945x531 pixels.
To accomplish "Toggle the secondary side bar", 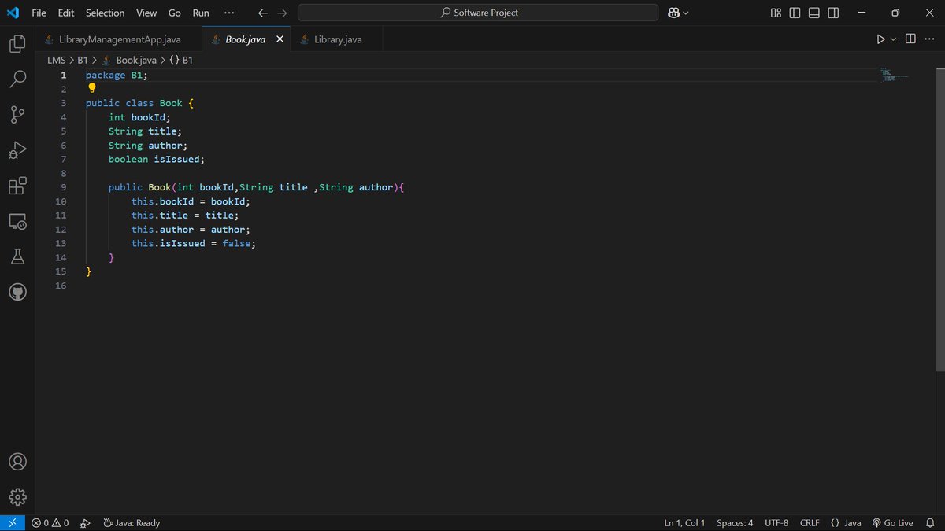I will pyautogui.click(x=833, y=13).
